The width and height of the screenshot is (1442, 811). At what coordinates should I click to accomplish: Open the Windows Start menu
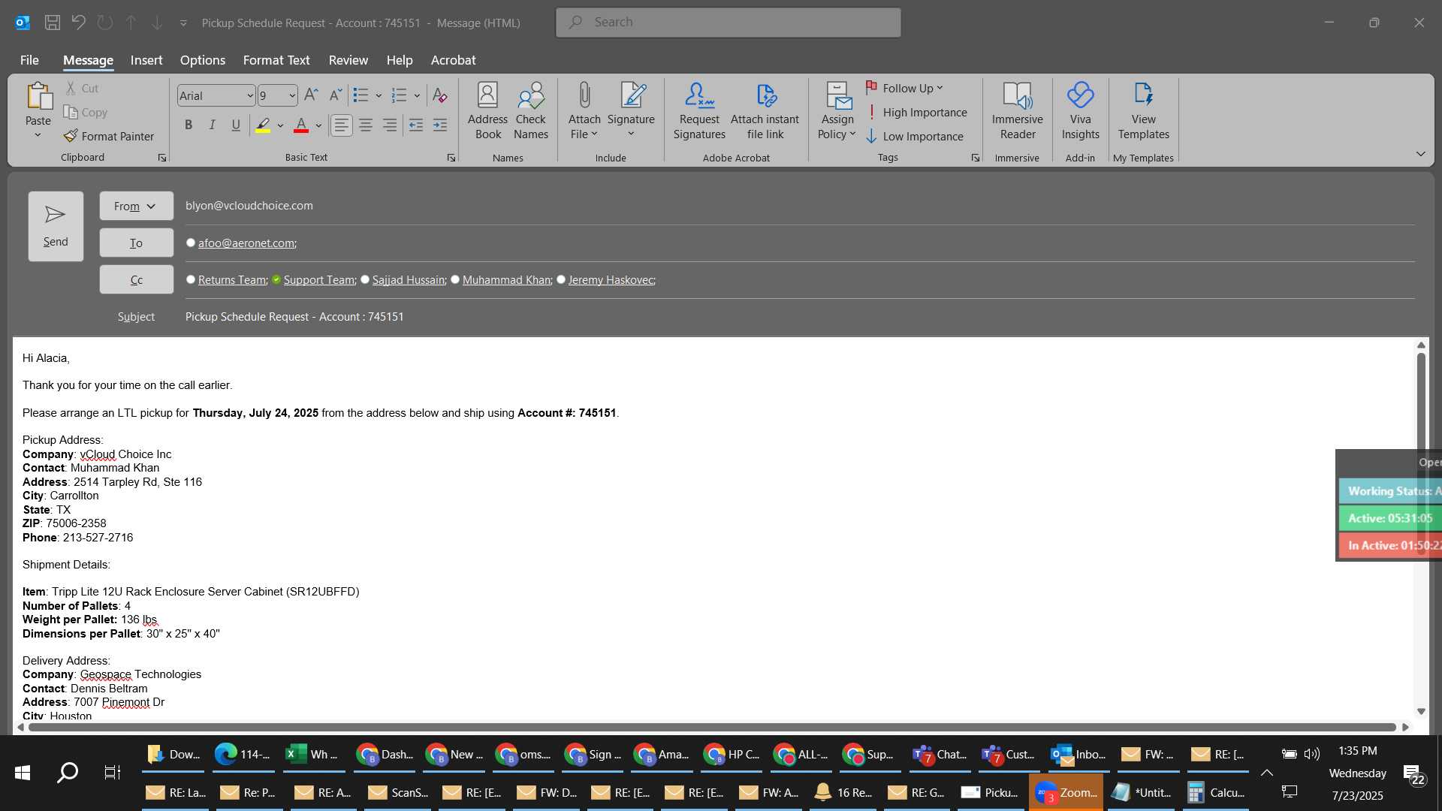click(23, 772)
